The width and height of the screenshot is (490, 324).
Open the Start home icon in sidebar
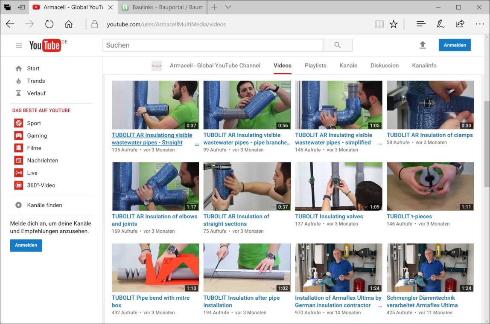click(19, 68)
